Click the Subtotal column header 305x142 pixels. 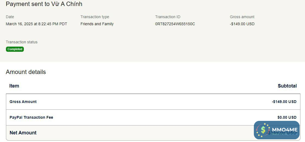click(287, 86)
